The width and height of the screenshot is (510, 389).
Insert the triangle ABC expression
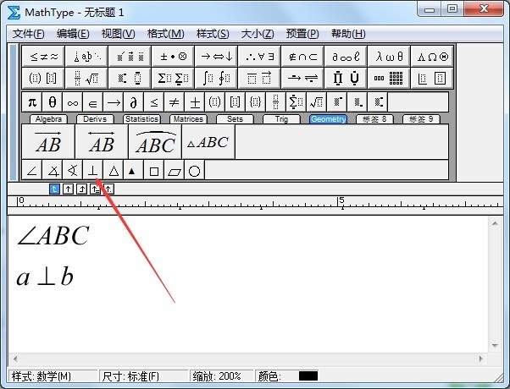coord(208,143)
